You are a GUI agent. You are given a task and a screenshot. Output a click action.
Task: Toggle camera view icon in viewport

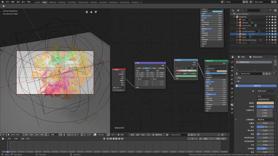click(87, 12)
